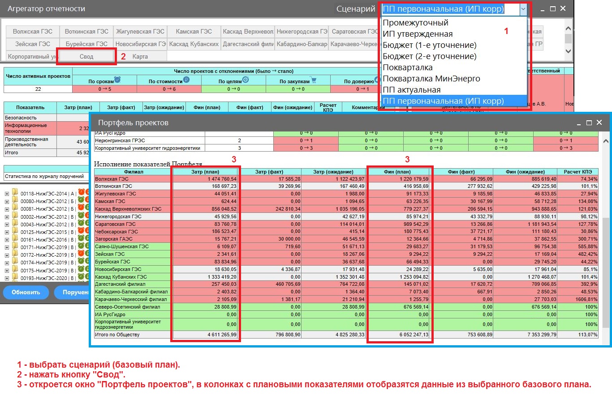The image size is (612, 394).
Task: Open the Воткинская ГЭС tab
Action: (x=86, y=32)
